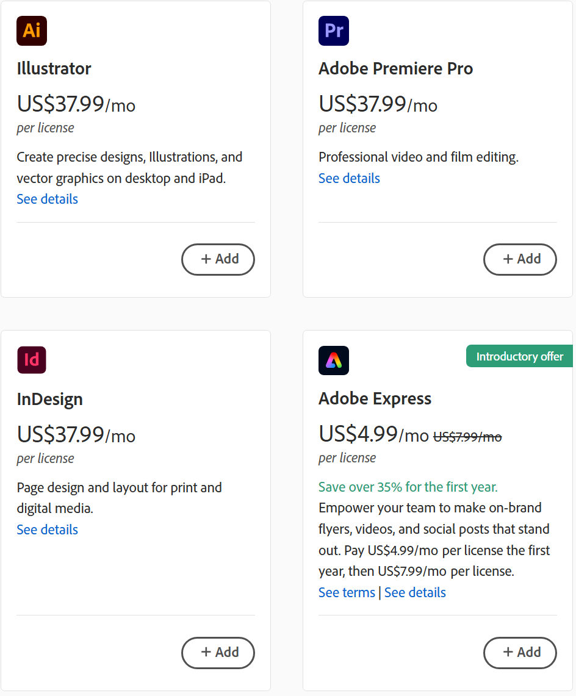View See details for Premiere Pro
This screenshot has height=696, width=576.
[x=349, y=178]
